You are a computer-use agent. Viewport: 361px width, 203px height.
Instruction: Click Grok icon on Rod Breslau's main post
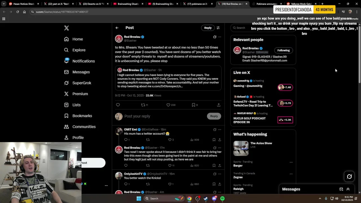215,37
